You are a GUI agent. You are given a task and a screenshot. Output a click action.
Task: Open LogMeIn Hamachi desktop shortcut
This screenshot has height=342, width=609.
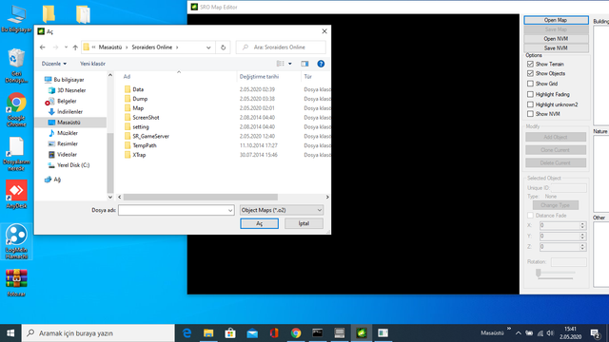[16, 241]
